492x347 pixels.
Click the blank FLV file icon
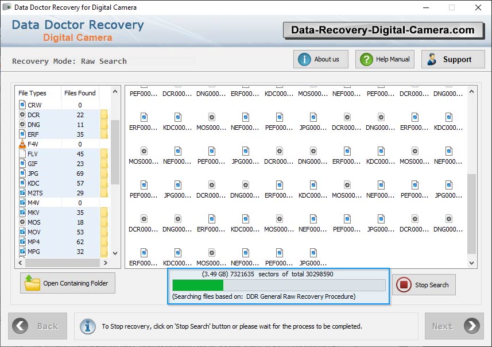[22, 153]
